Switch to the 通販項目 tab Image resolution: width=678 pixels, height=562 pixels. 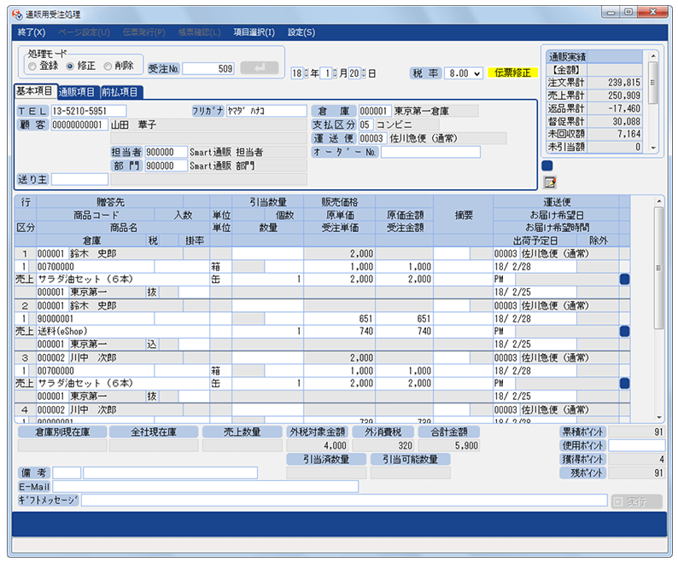tap(77, 91)
